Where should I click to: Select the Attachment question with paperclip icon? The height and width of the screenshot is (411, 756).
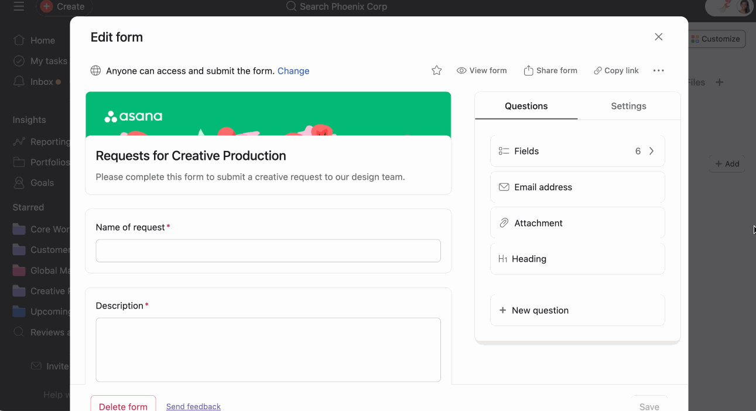tap(577, 222)
